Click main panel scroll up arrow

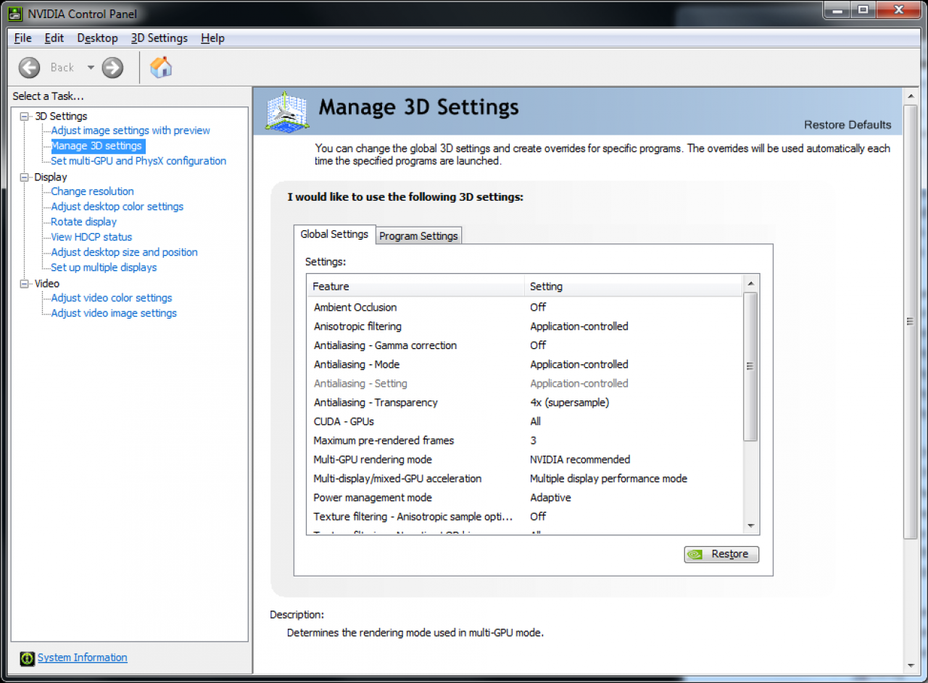pyautogui.click(x=911, y=96)
